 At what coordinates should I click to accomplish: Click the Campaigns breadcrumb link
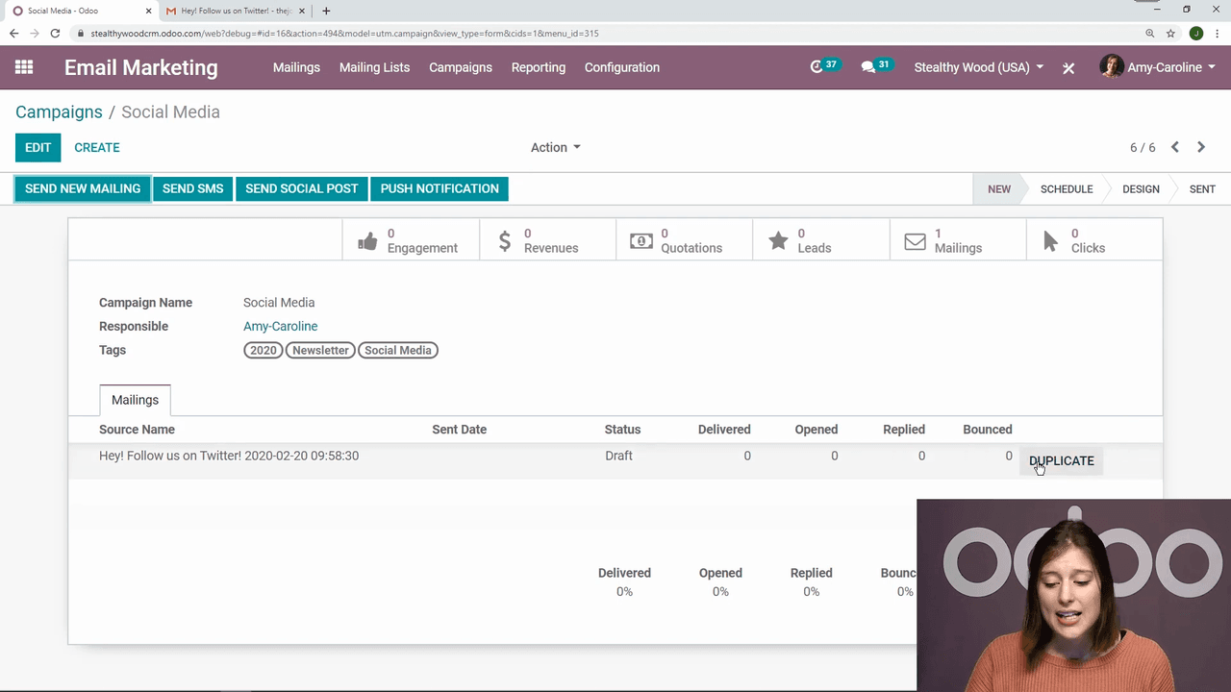tap(59, 111)
